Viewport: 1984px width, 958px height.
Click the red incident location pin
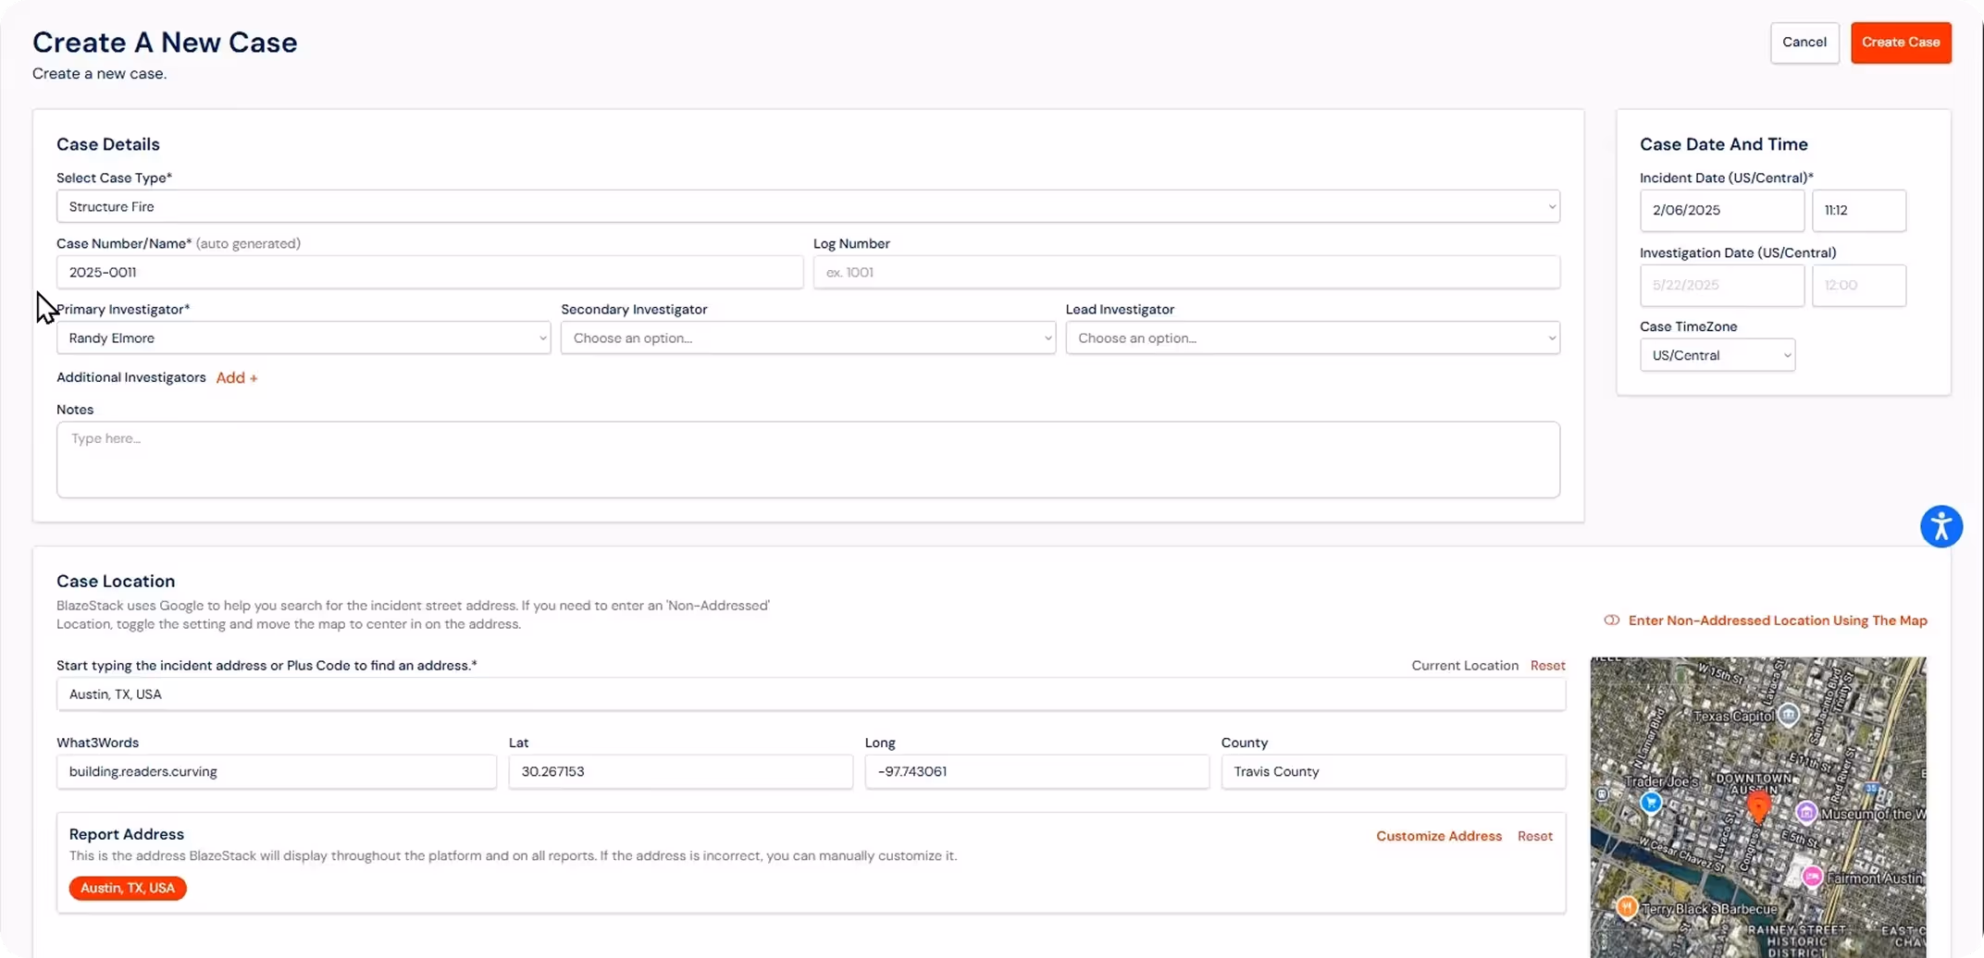click(x=1760, y=806)
